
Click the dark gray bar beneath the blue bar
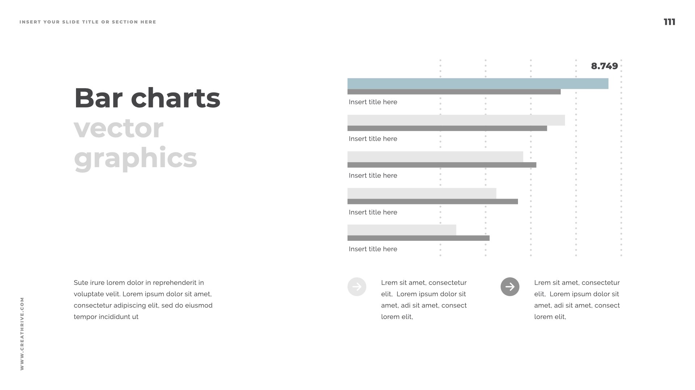click(x=454, y=92)
